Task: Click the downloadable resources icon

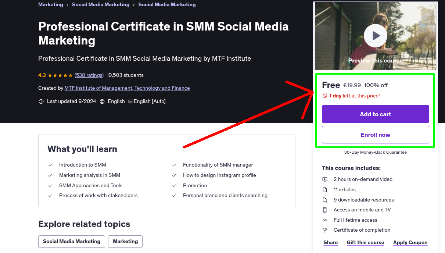Action: pyautogui.click(x=325, y=200)
